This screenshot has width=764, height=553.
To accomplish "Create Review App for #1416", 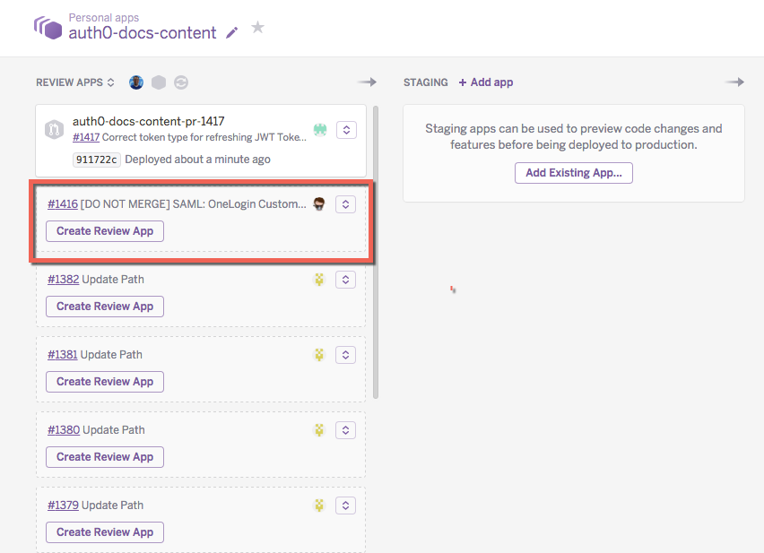I will point(105,231).
